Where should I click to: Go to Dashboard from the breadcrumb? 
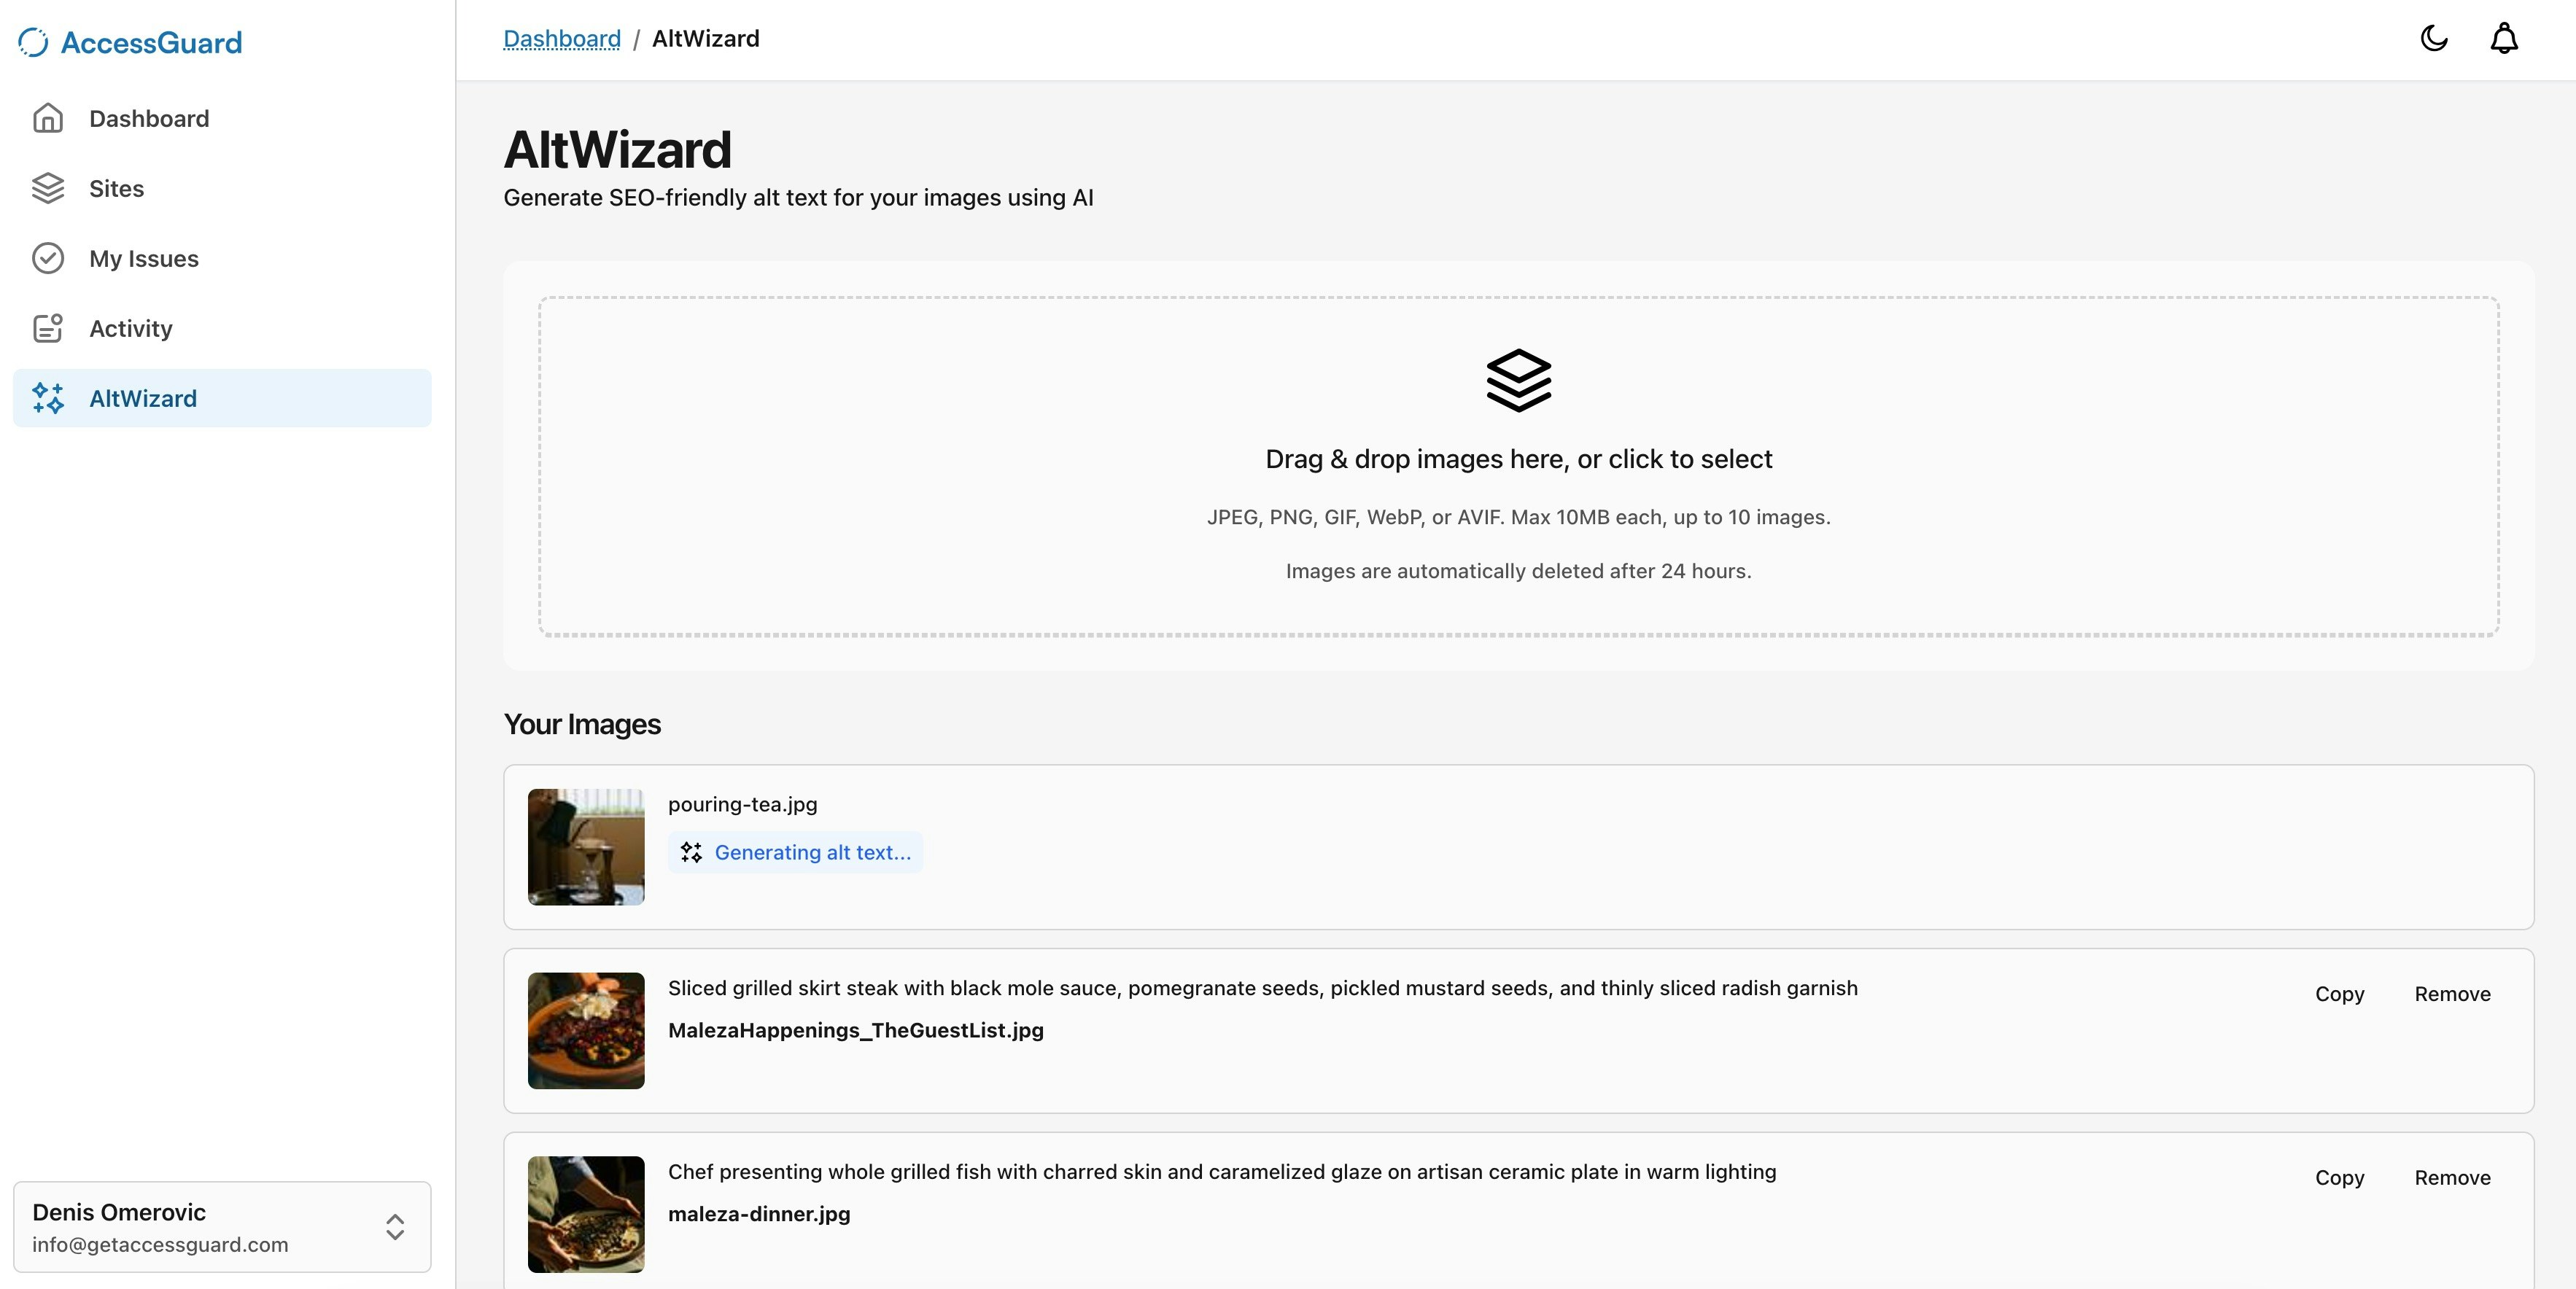pos(561,38)
